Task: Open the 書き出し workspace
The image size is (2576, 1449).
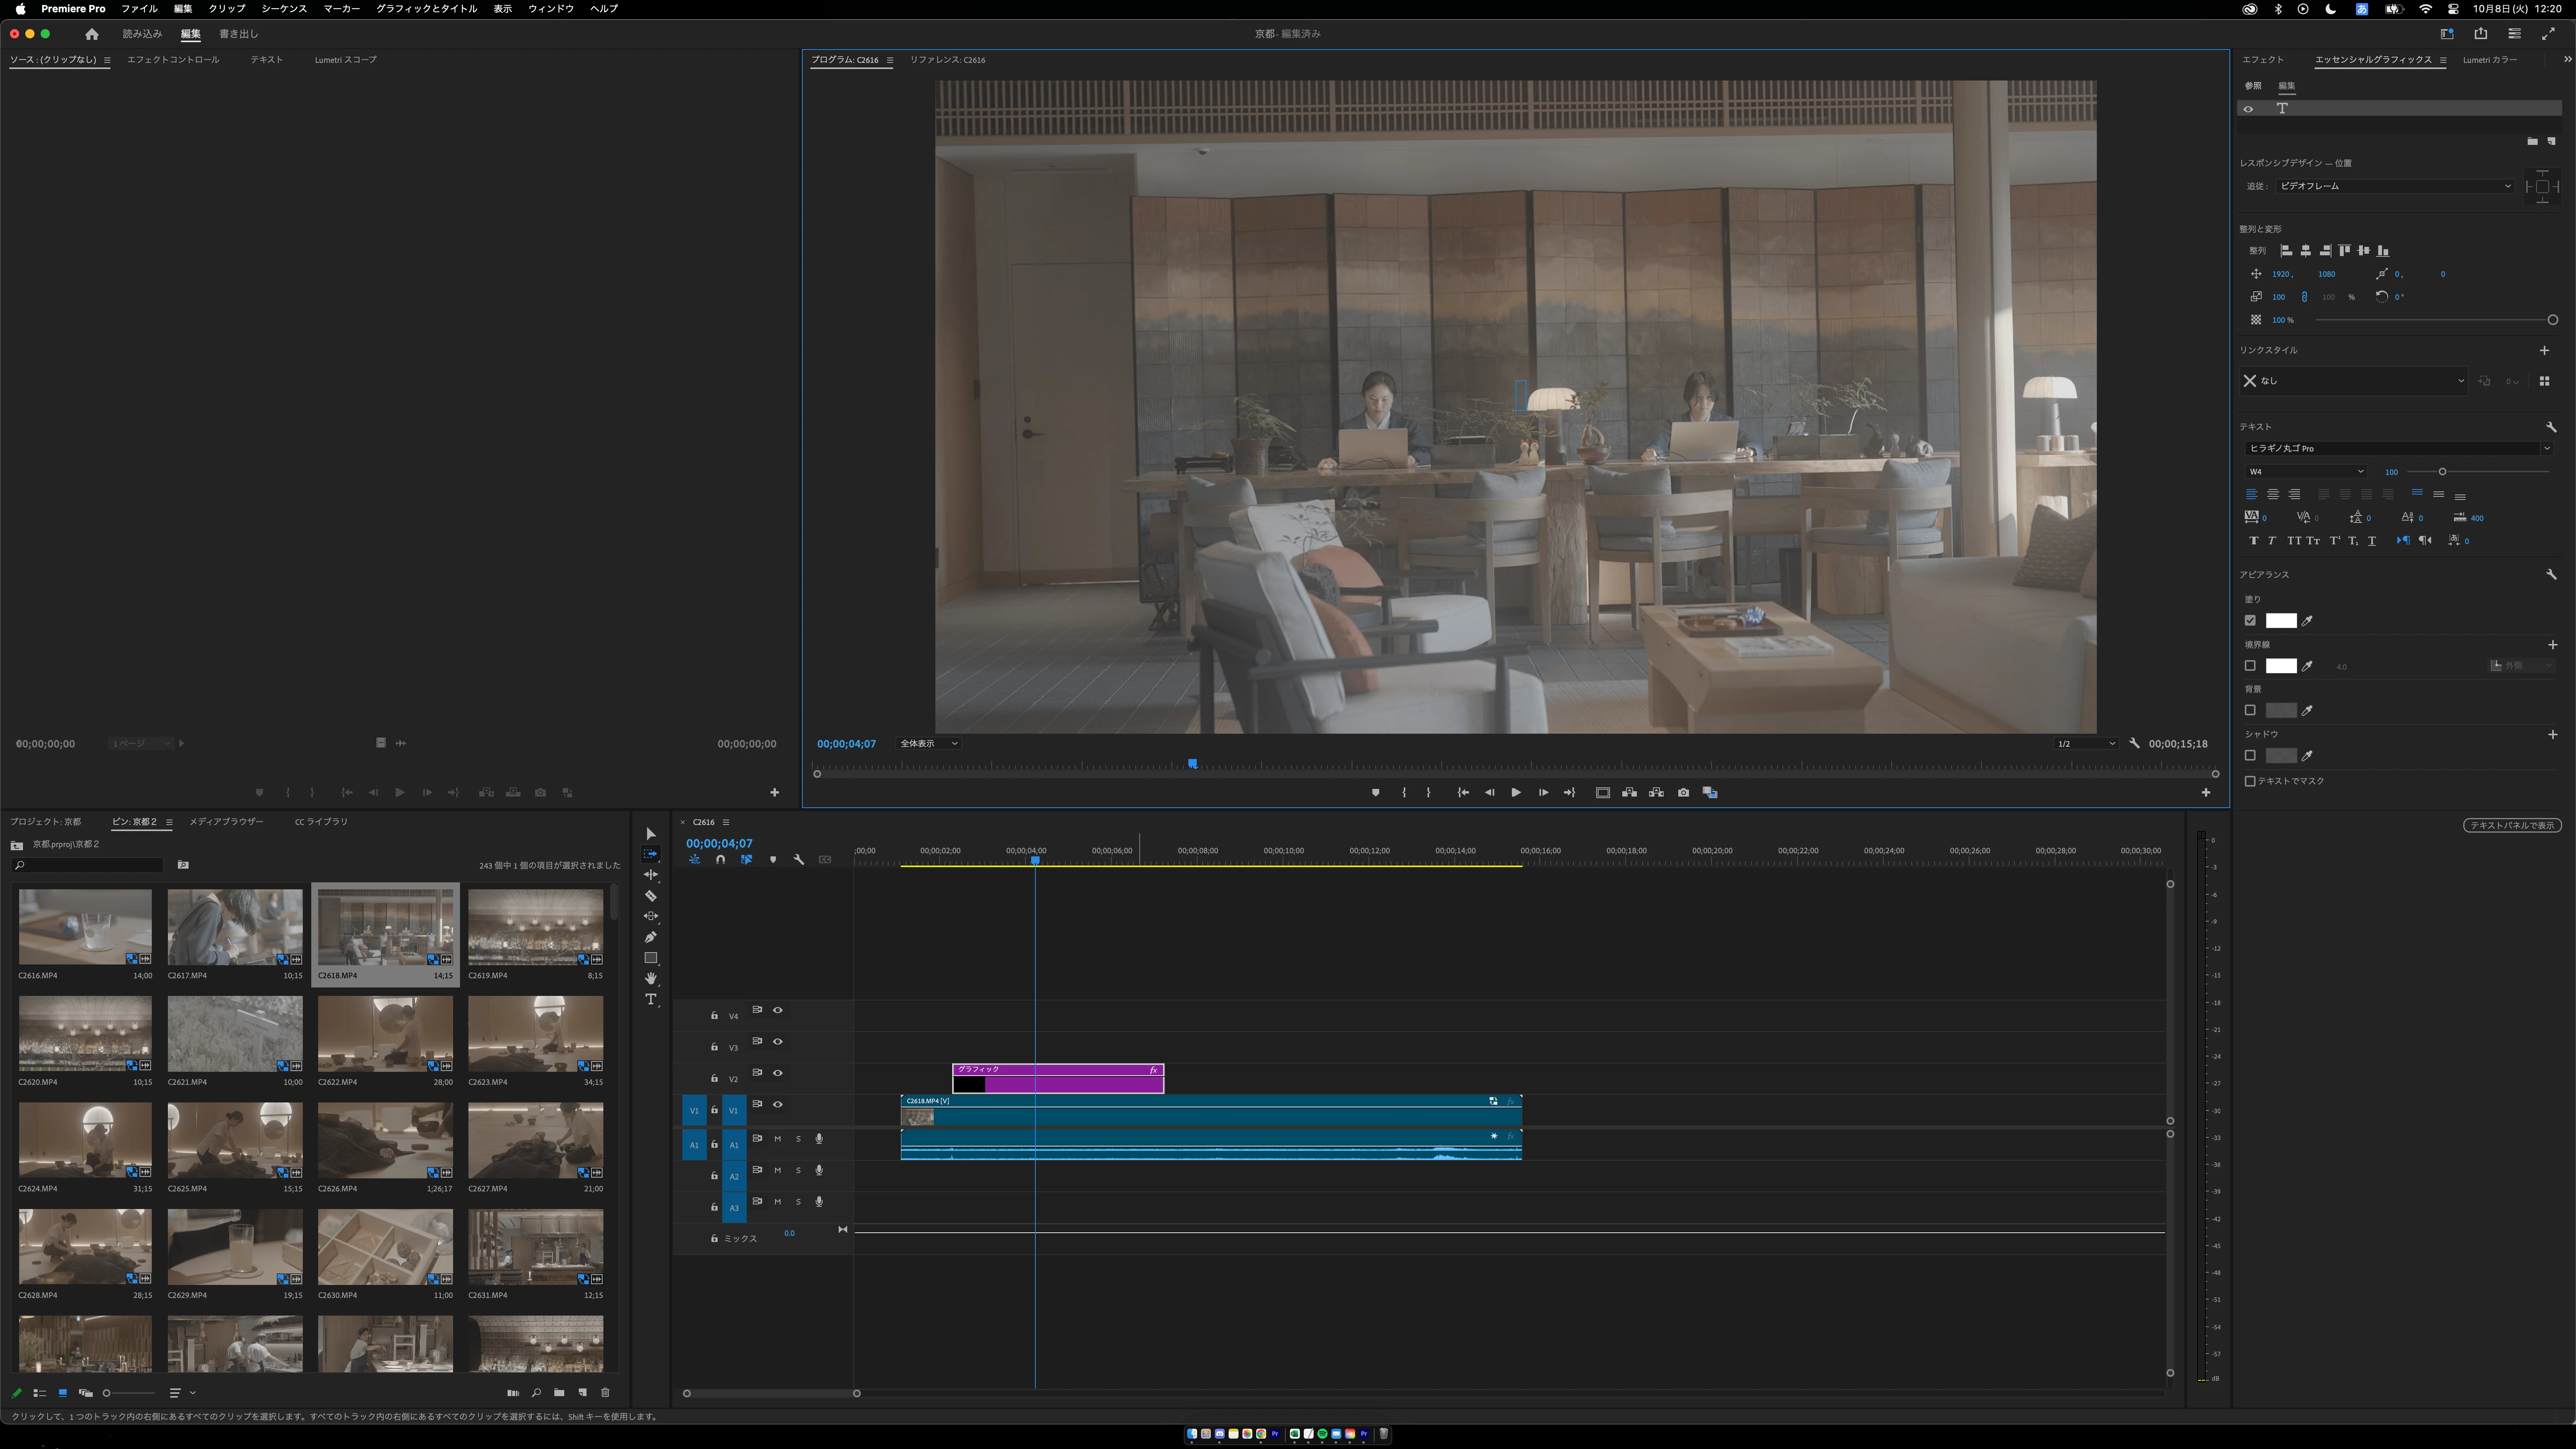Action: [x=238, y=34]
